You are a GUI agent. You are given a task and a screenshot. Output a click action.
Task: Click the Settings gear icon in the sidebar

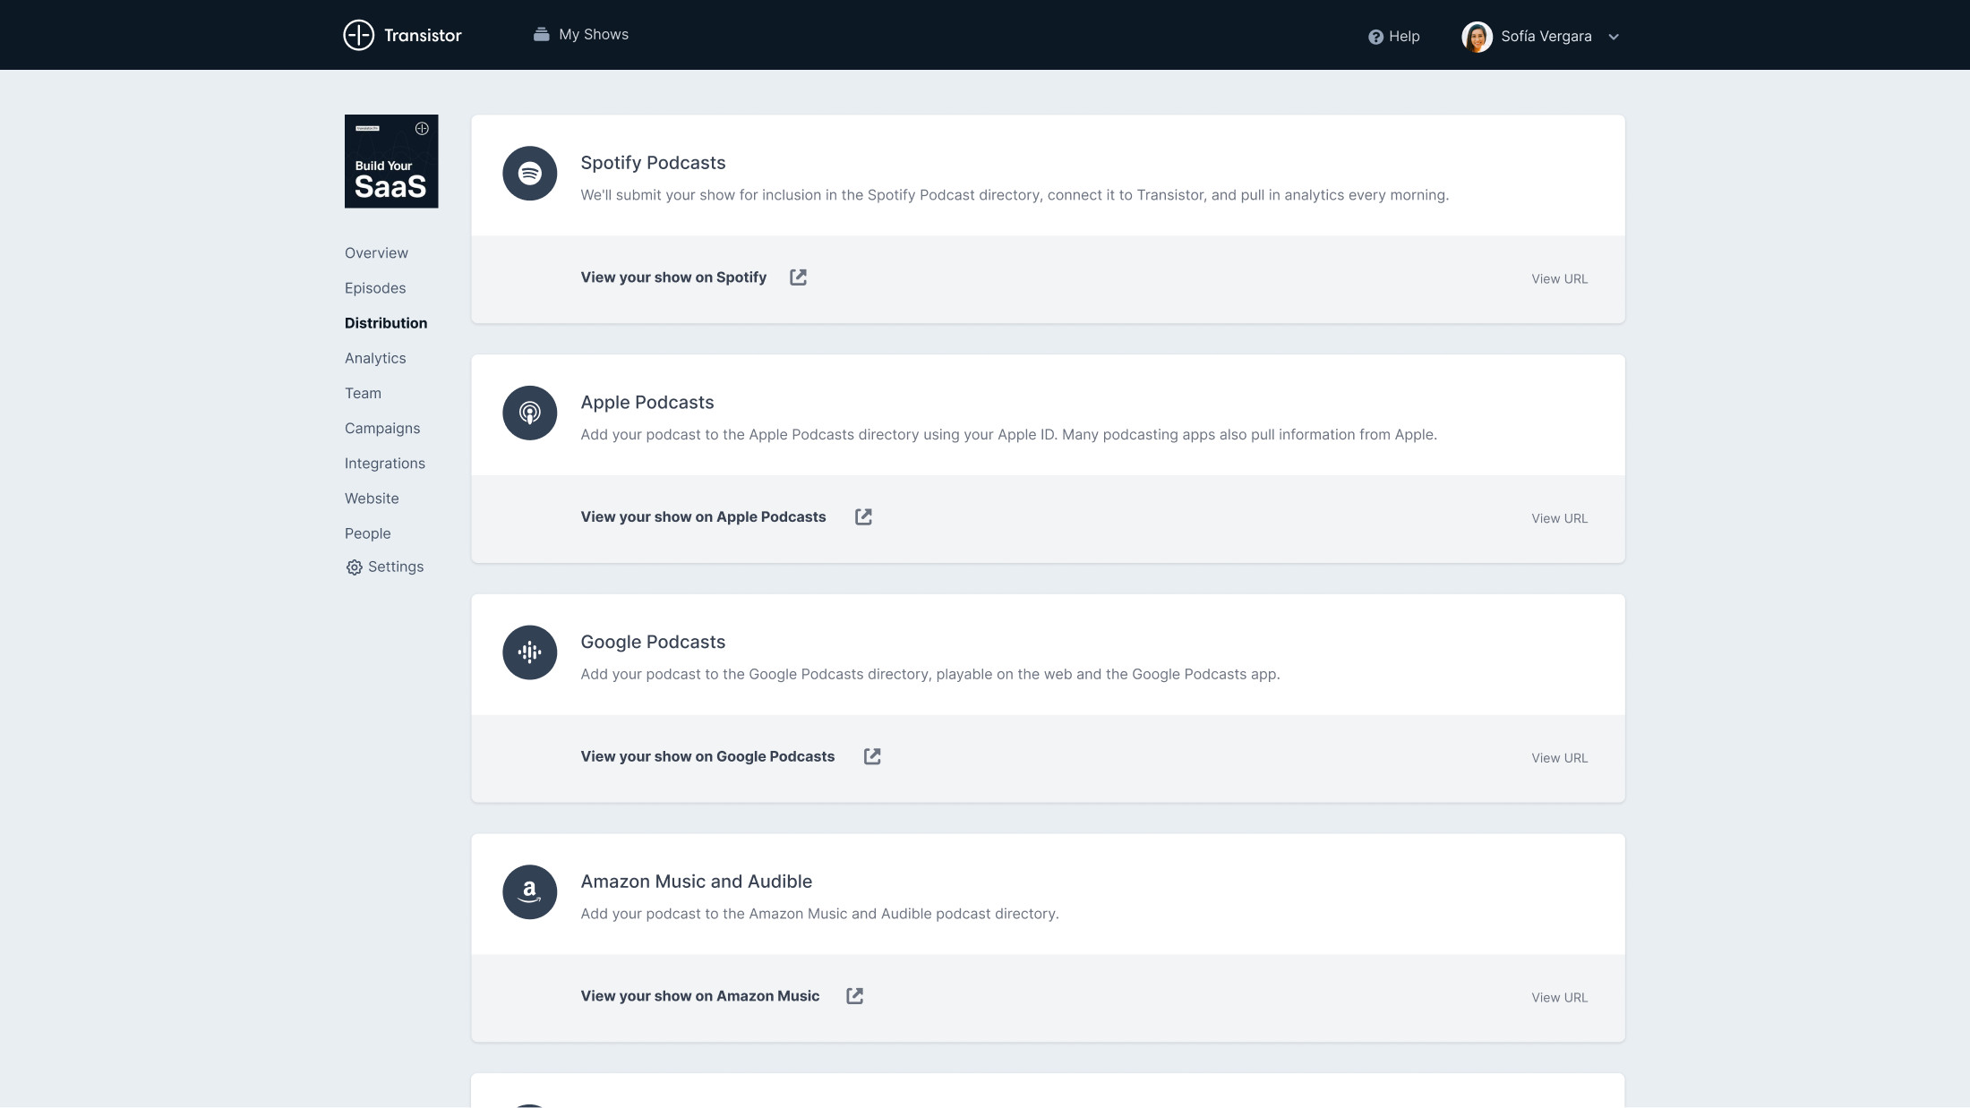(x=355, y=567)
